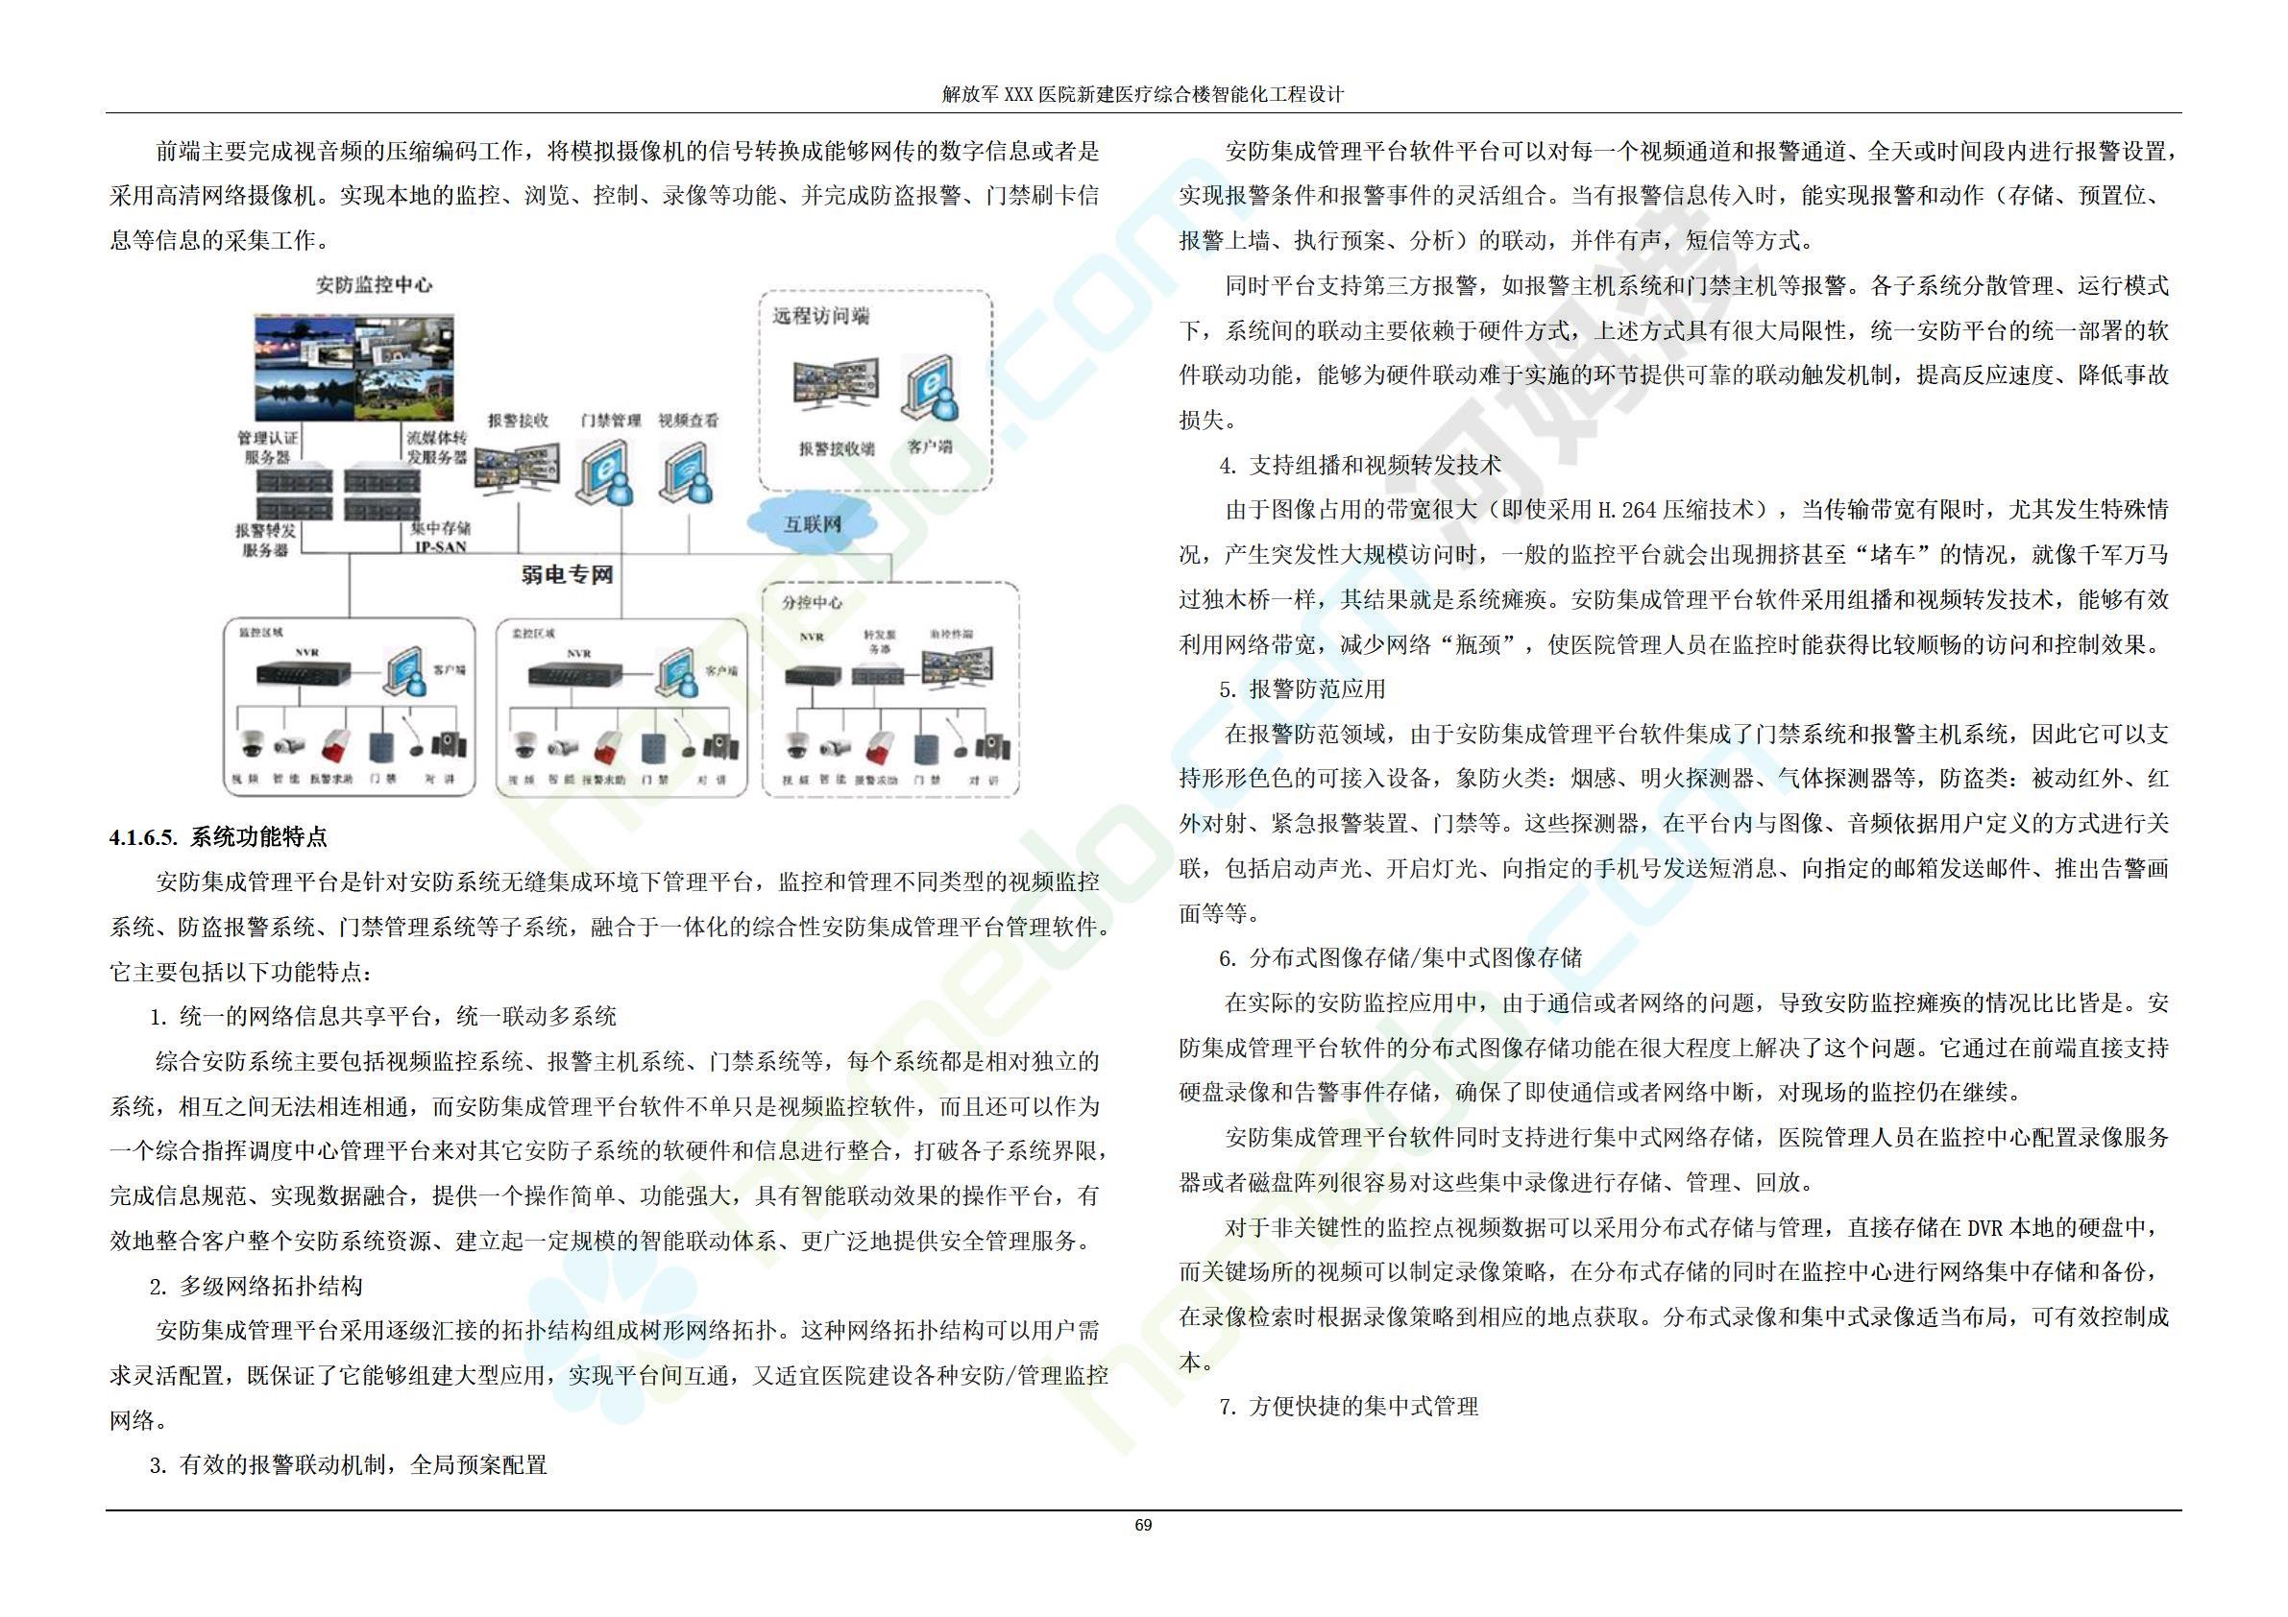This screenshot has height=1617, width=2288.
Task: Click the monitor terminal icon in 分控中心
Action: (957, 669)
